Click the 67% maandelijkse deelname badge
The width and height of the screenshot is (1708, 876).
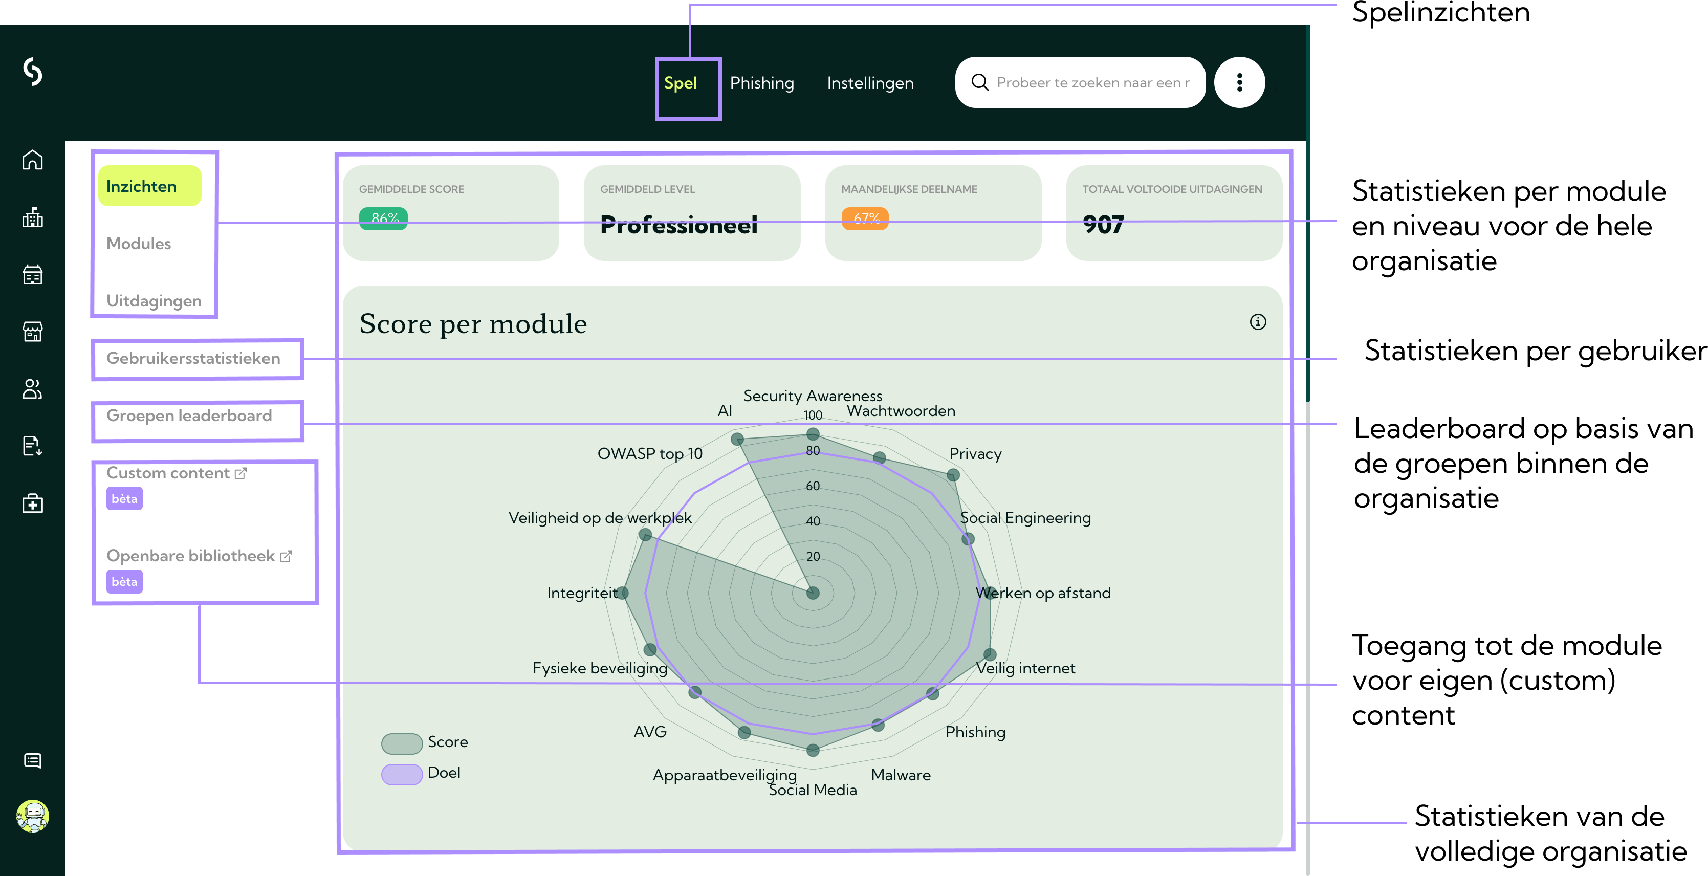click(x=865, y=218)
